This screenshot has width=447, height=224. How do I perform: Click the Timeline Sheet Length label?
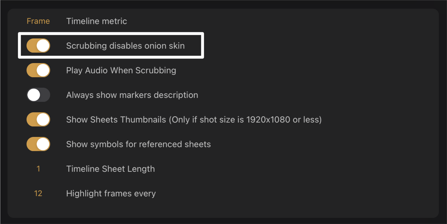click(x=110, y=169)
